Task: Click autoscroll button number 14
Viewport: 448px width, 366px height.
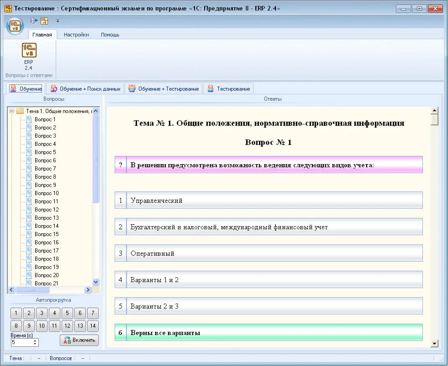Action: click(x=92, y=326)
